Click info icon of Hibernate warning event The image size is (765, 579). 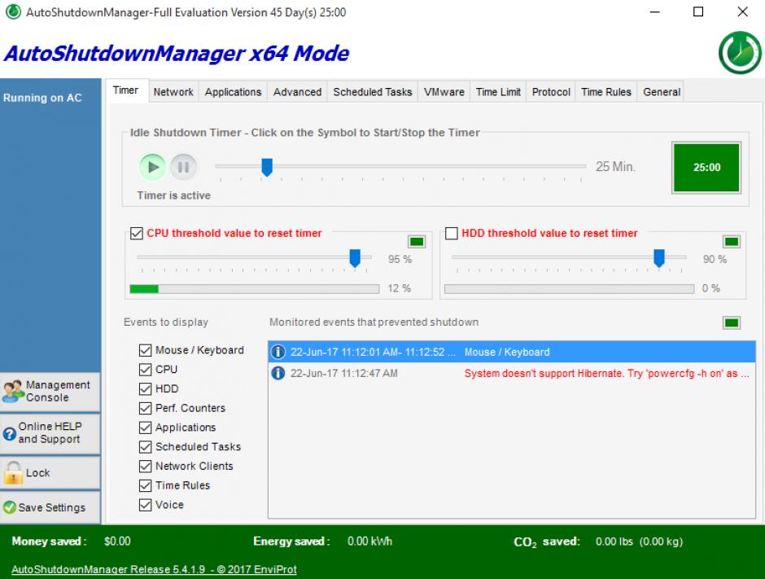click(x=278, y=373)
